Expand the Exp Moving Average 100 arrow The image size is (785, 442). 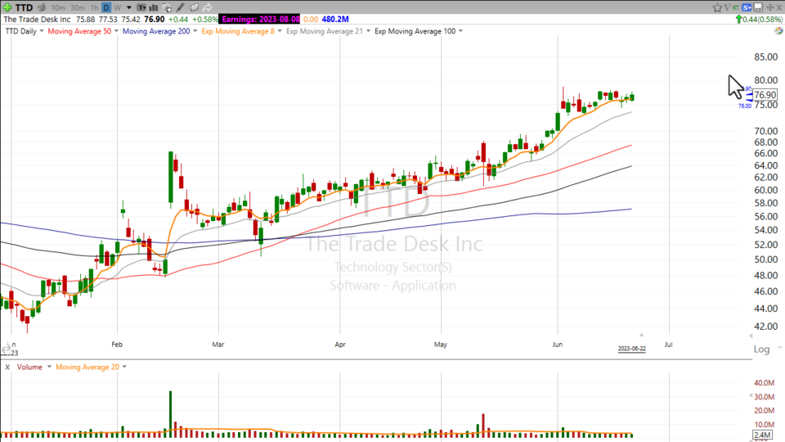pyautogui.click(x=460, y=31)
